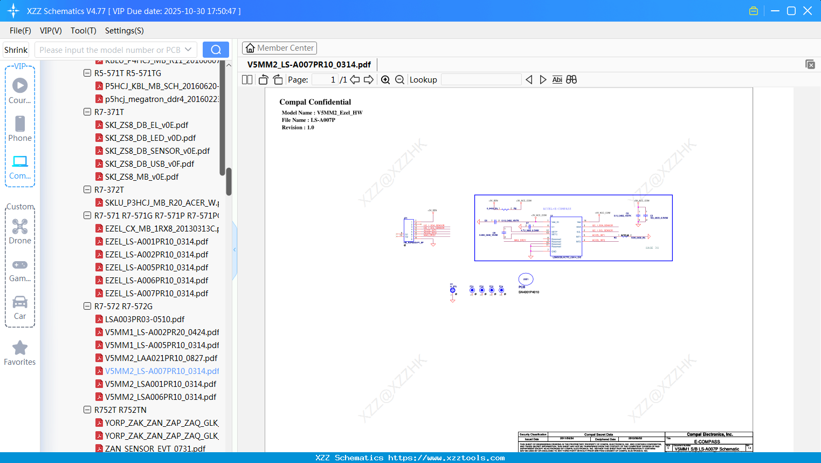The height and width of the screenshot is (463, 821).
Task: Click the Shrink button
Action: (16, 50)
